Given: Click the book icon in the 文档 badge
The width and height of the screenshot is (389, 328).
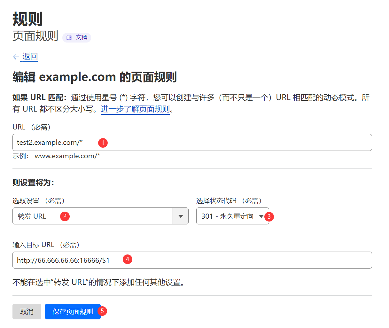Looking at the screenshot, I should (69, 38).
